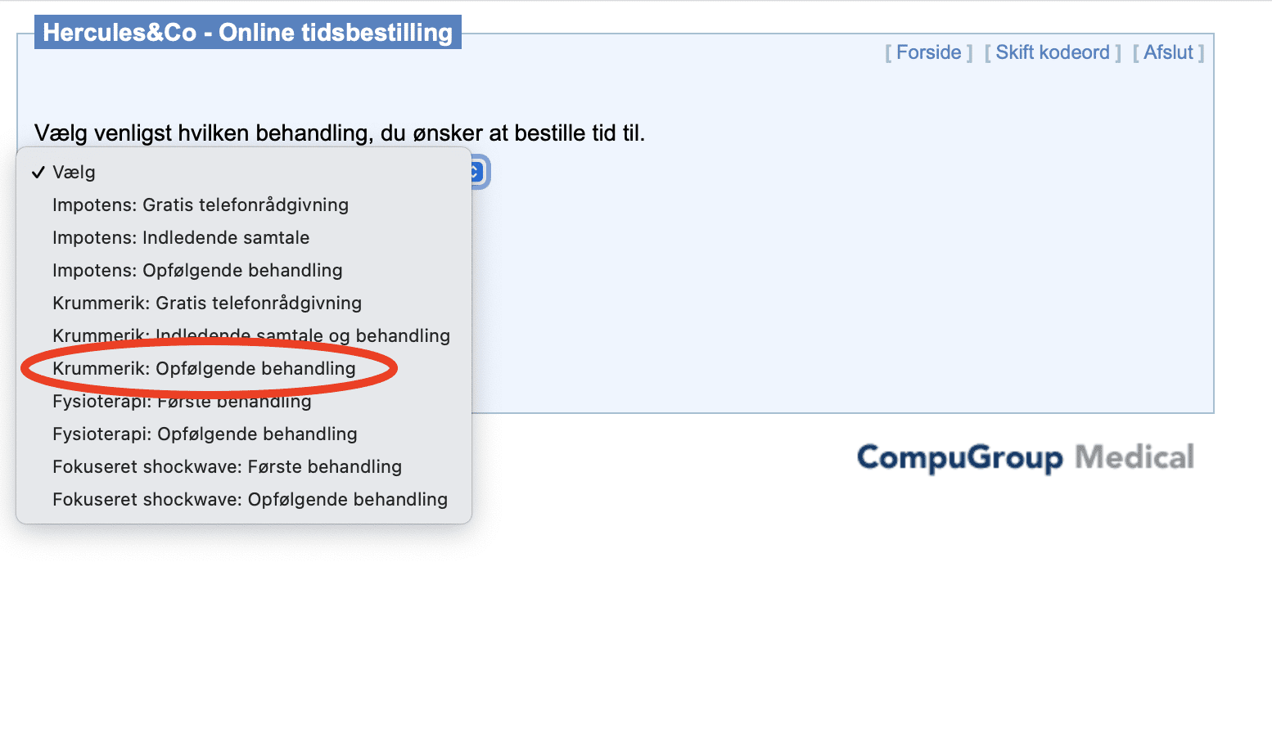Select the checked Vælg option
The image size is (1272, 733).
tap(244, 172)
